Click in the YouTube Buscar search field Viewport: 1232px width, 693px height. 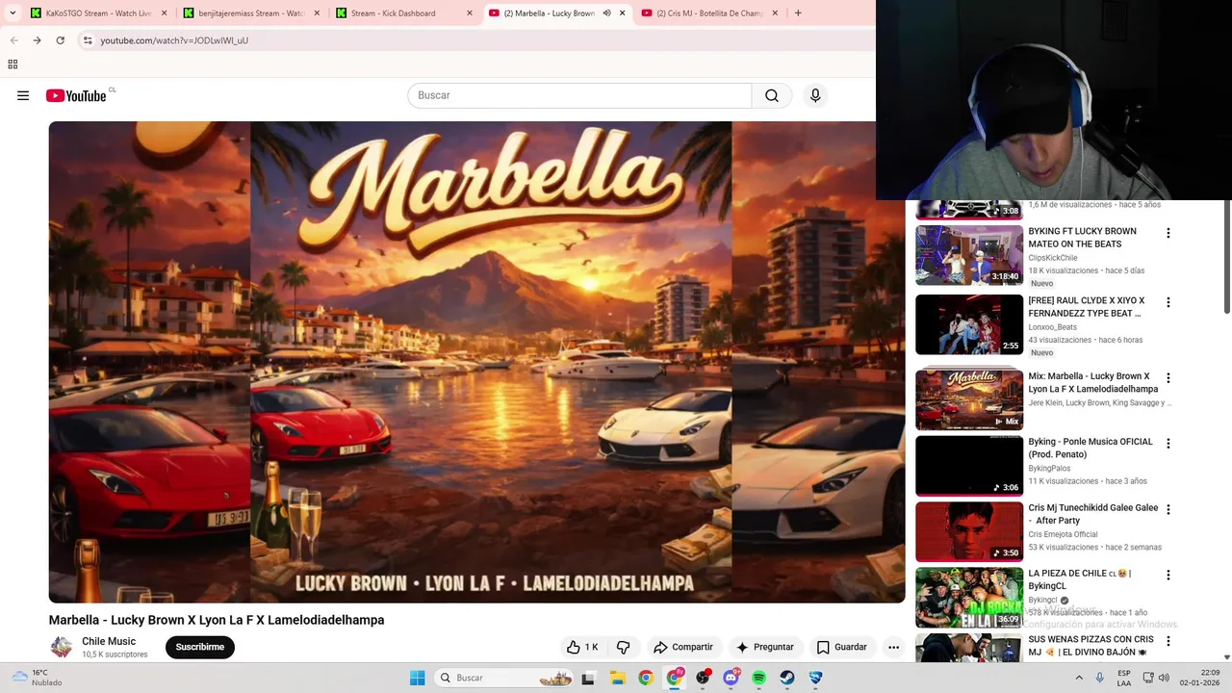(x=579, y=95)
